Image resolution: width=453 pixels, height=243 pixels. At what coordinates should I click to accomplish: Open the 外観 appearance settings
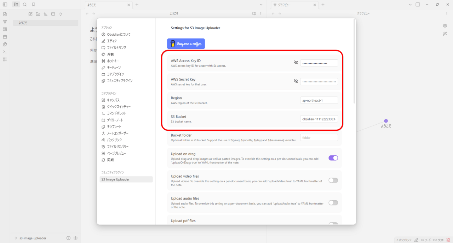click(126, 54)
